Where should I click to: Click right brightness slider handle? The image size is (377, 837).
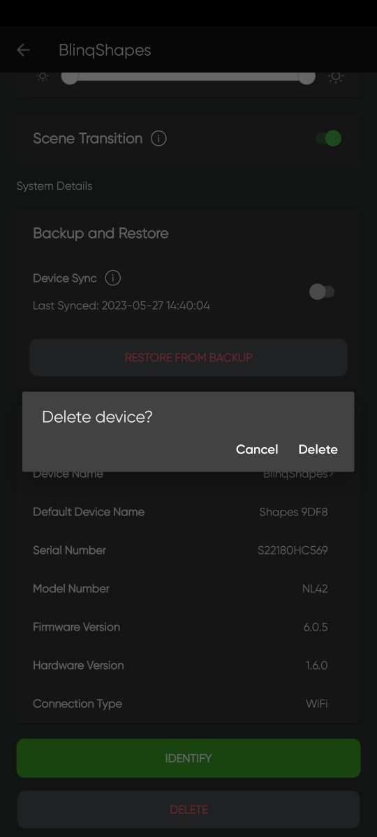pos(306,77)
